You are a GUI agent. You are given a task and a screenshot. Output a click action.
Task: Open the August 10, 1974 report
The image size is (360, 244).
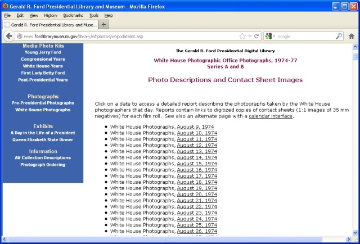pos(197,133)
